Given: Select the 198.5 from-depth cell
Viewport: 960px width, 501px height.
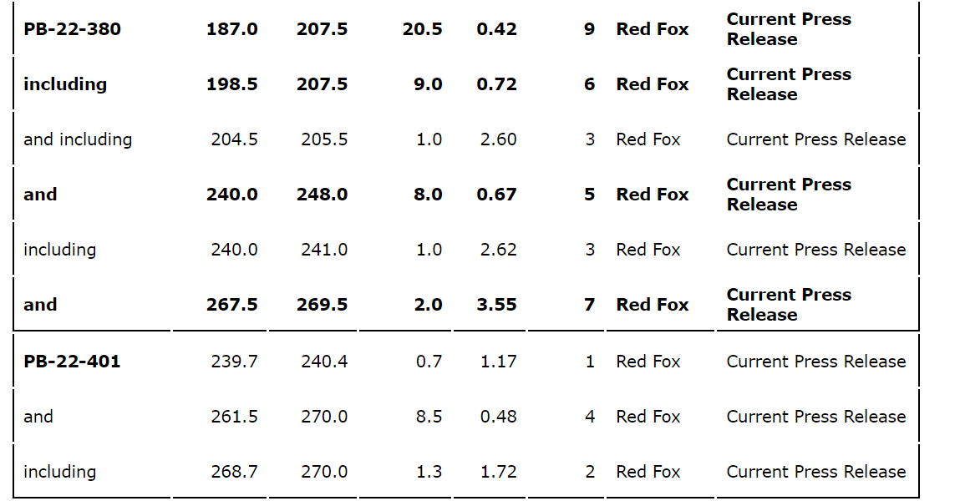Looking at the screenshot, I should pyautogui.click(x=232, y=84).
